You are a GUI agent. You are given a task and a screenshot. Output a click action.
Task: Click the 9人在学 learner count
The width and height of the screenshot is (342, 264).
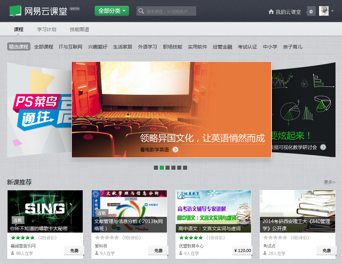[107, 253]
